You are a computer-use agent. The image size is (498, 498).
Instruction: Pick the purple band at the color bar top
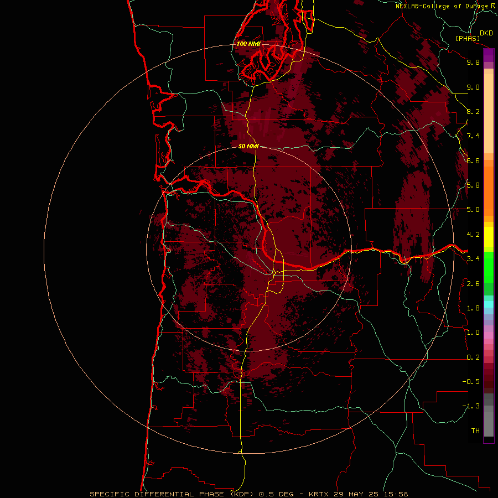point(489,55)
